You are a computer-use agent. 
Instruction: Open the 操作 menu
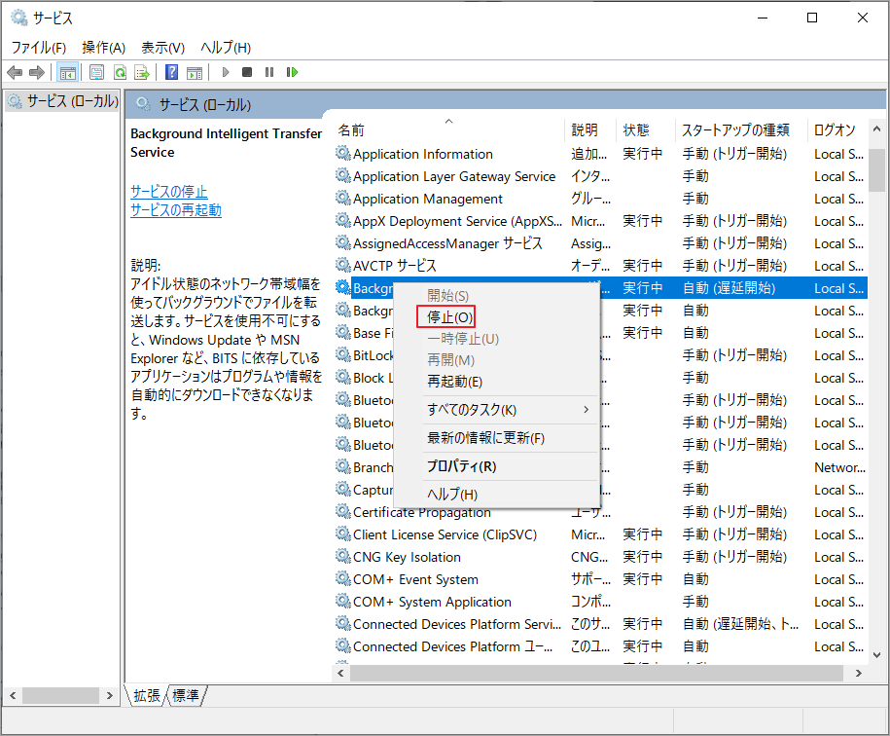103,47
